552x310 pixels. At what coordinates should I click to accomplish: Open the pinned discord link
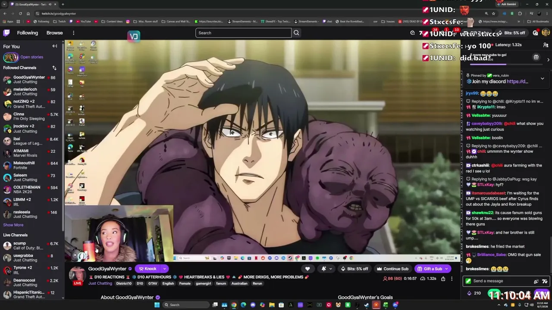[x=517, y=81]
